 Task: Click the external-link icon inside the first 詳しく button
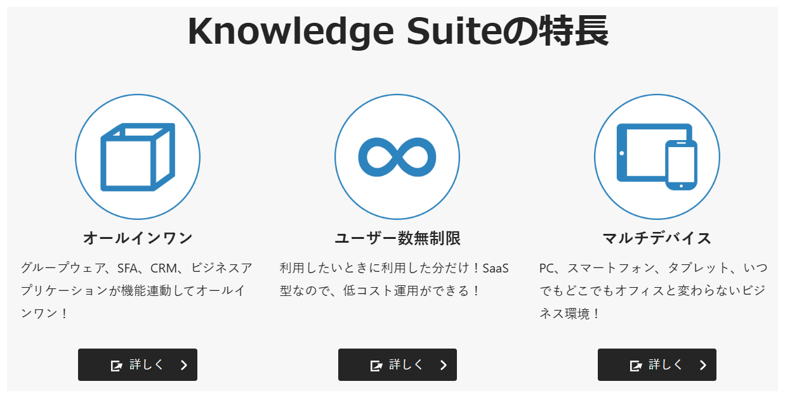pyautogui.click(x=117, y=365)
